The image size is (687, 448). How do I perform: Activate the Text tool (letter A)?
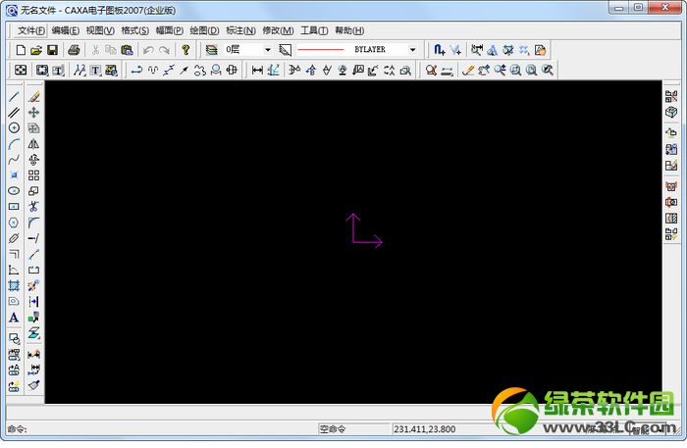tap(14, 318)
